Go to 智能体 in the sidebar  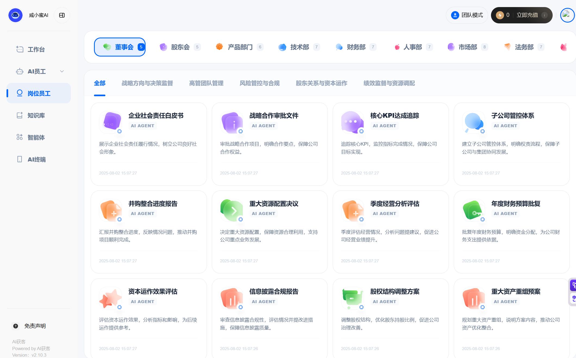39,137
